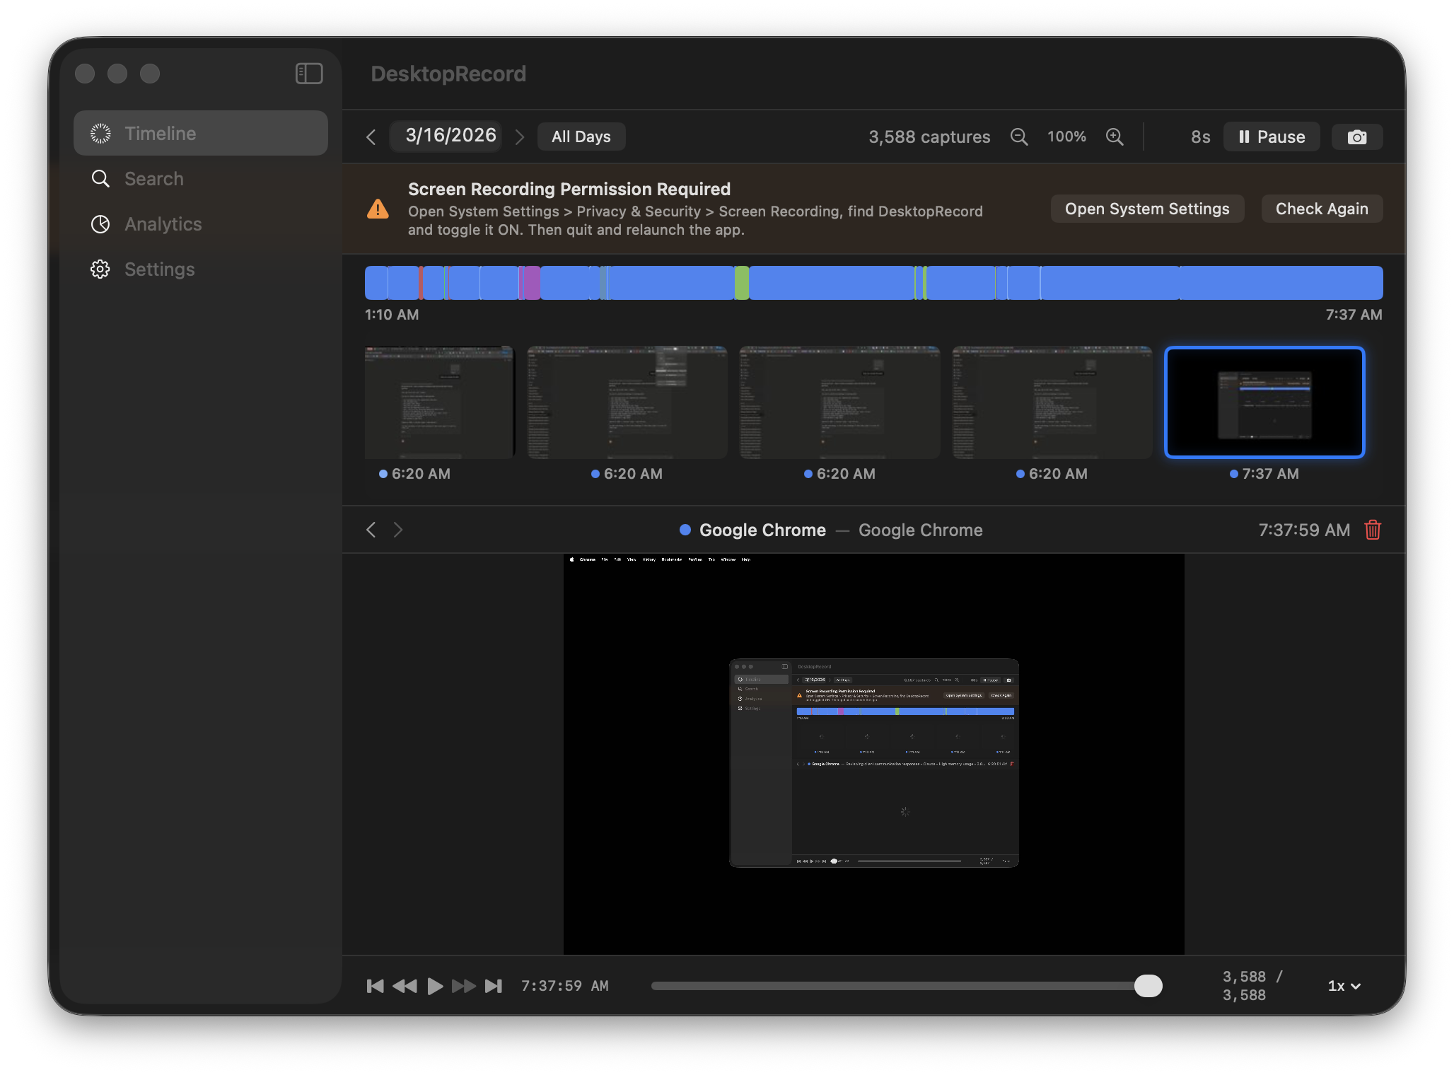Delete this capture with trash icon
The image size is (1454, 1075).
[1373, 530]
